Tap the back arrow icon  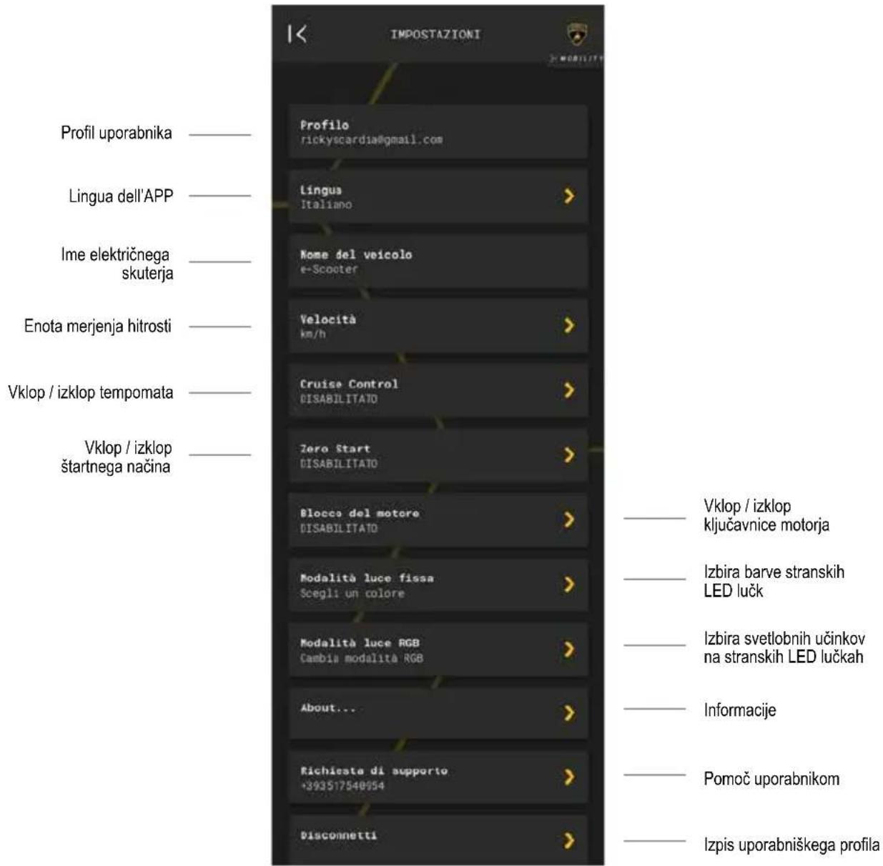[297, 34]
